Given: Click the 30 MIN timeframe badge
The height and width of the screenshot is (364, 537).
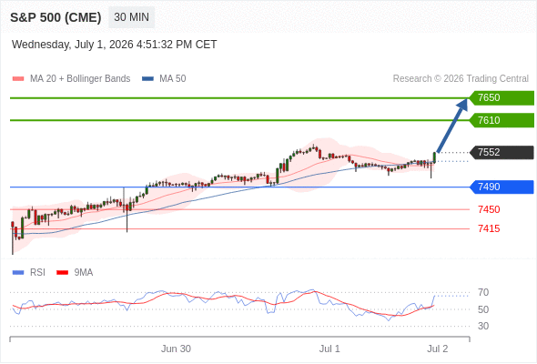Looking at the screenshot, I should point(131,17).
